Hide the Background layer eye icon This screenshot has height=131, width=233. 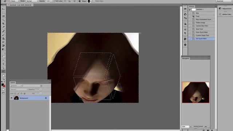(12, 98)
